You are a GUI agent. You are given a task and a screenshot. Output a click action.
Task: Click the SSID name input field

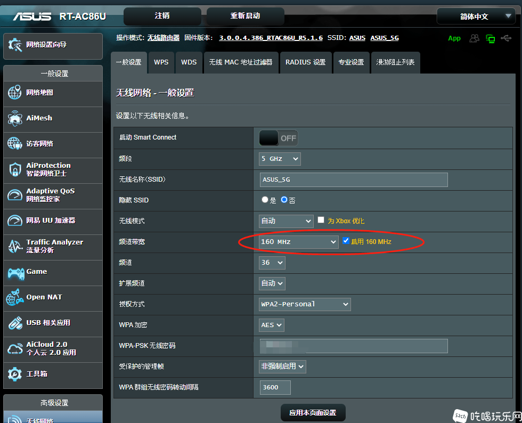[354, 180]
